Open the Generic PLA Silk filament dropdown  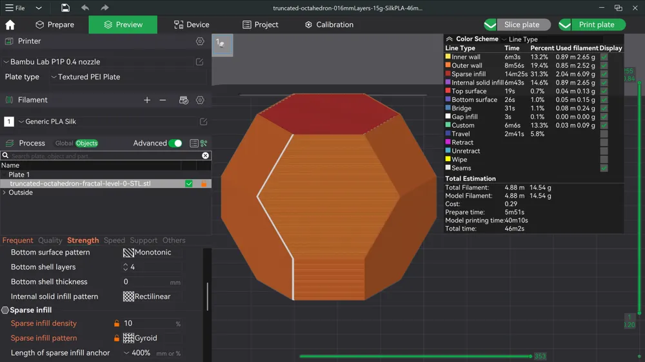[107, 122]
